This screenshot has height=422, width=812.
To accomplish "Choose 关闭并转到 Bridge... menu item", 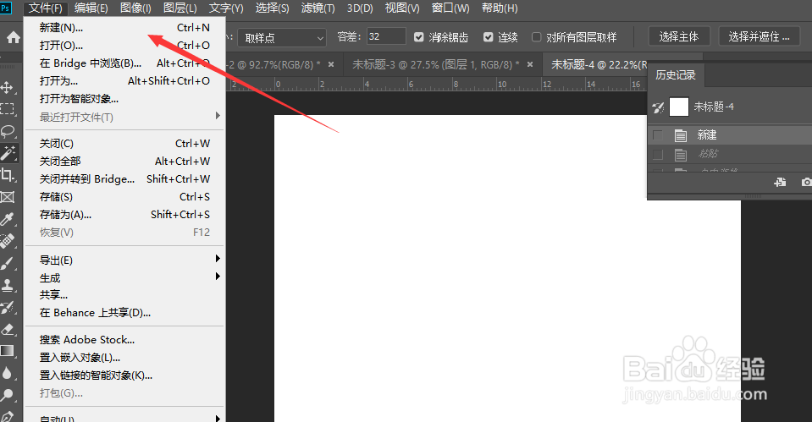I will pos(124,179).
